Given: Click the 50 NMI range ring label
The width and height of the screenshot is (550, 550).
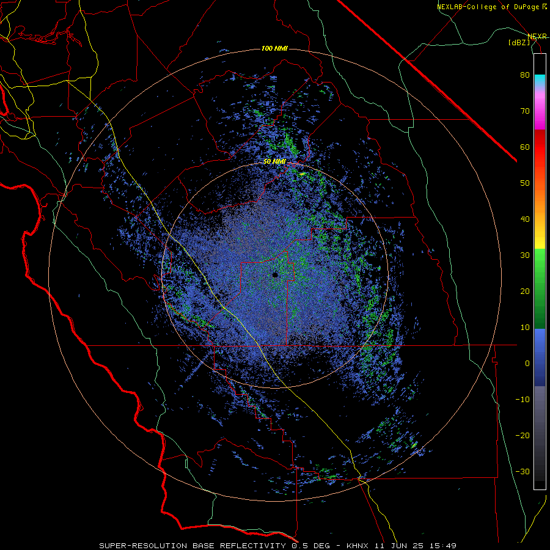Looking at the screenshot, I should [x=274, y=162].
